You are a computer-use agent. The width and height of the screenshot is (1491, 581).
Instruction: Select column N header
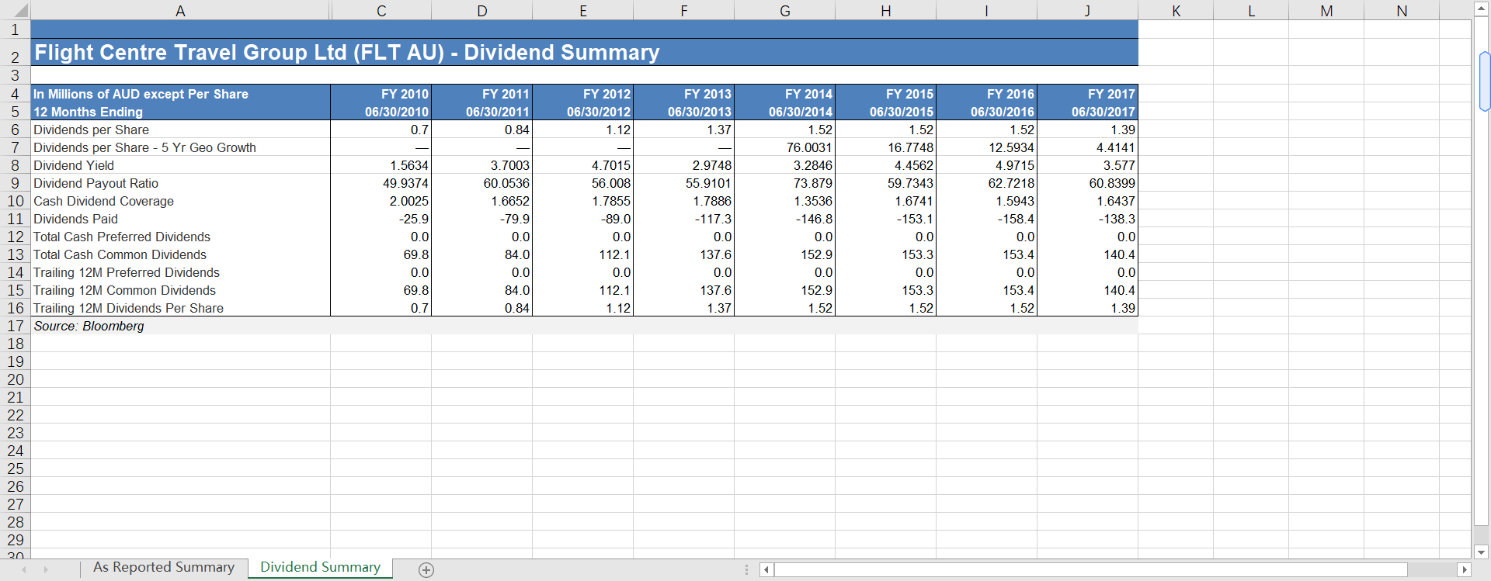(x=1402, y=11)
